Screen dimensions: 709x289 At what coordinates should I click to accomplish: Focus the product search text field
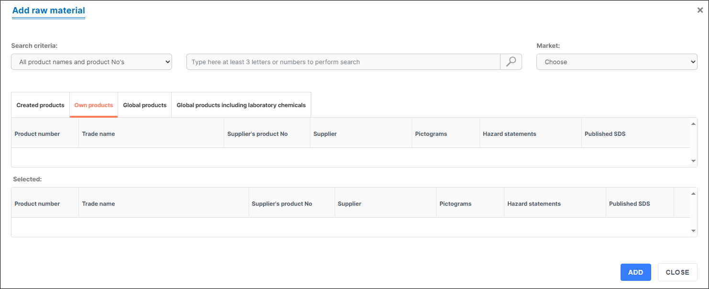pyautogui.click(x=343, y=62)
